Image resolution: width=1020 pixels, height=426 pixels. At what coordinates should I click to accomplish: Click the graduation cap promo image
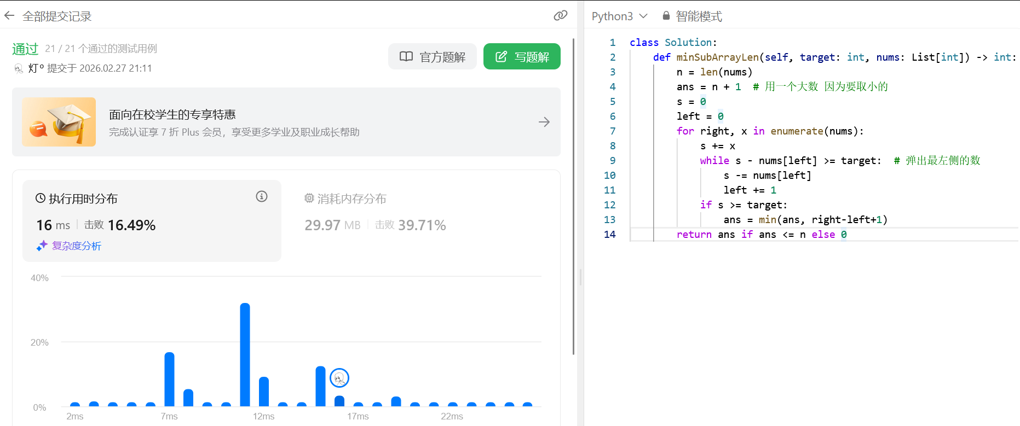(59, 122)
